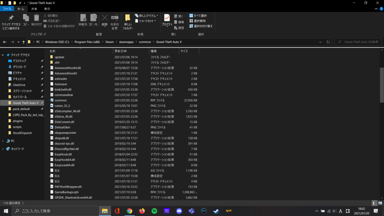Go up one folder level
This screenshot has height=216, width=384.
pos(23,42)
